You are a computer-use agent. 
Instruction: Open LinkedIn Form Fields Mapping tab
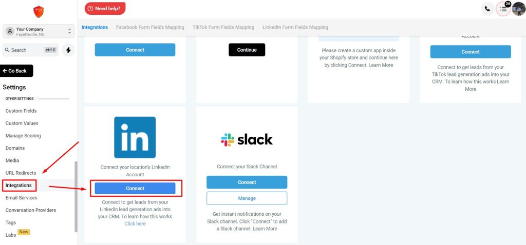295,27
